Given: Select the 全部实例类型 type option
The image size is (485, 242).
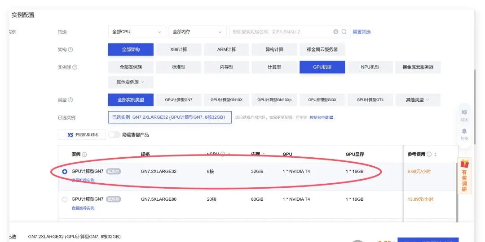Looking at the screenshot, I should click(131, 100).
